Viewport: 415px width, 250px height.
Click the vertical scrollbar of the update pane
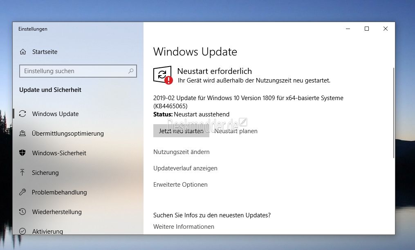tap(394, 113)
